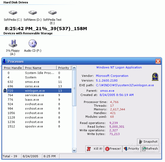Click the Read bytes value 5,000,301

tap(117, 127)
